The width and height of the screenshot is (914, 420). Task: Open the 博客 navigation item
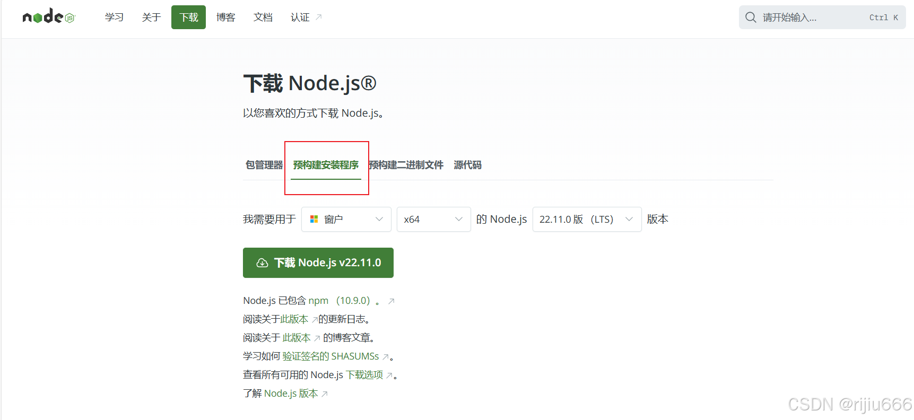point(225,17)
